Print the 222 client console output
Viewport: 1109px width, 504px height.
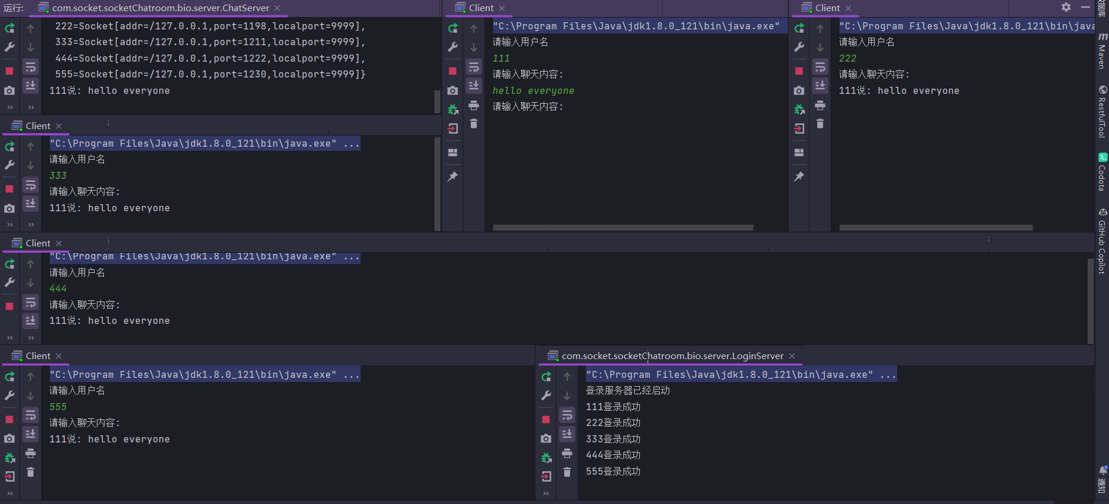tap(820, 106)
